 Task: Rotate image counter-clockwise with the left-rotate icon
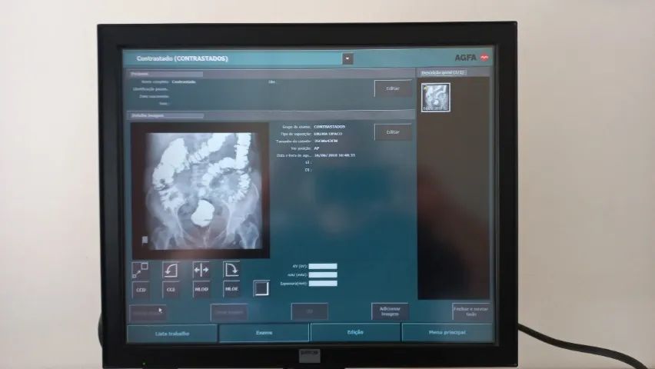click(x=171, y=271)
